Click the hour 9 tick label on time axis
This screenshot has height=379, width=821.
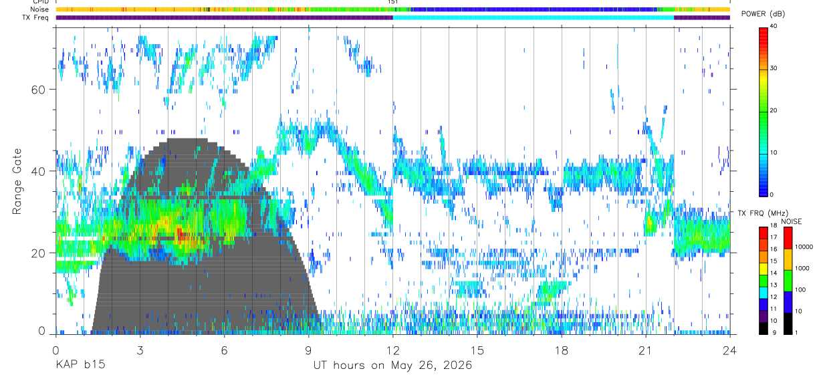308,350
